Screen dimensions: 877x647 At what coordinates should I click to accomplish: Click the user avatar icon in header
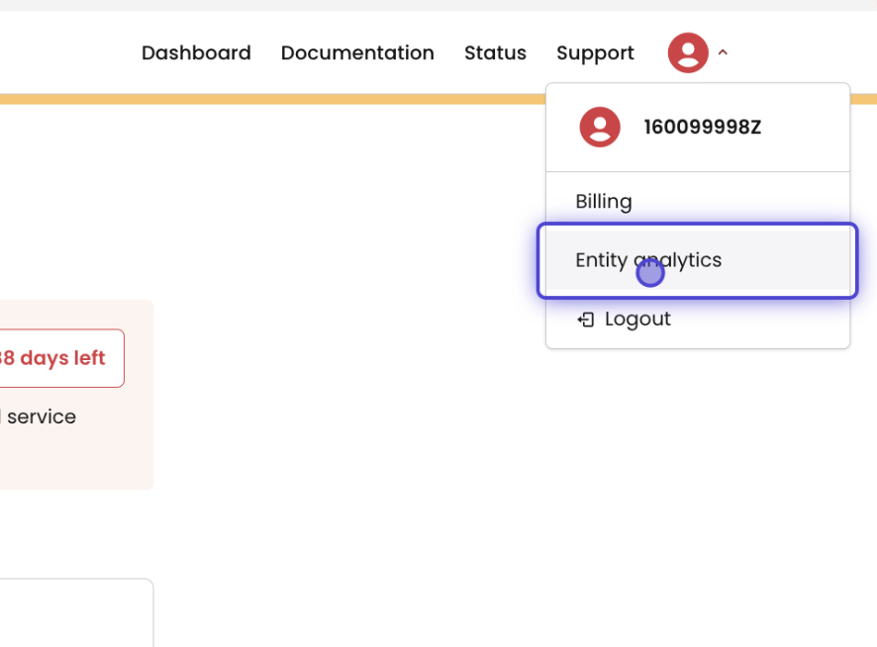[688, 52]
